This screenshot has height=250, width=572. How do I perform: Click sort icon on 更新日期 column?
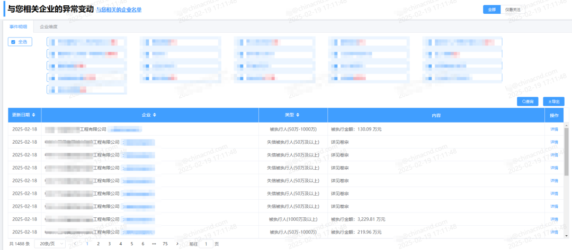point(34,115)
